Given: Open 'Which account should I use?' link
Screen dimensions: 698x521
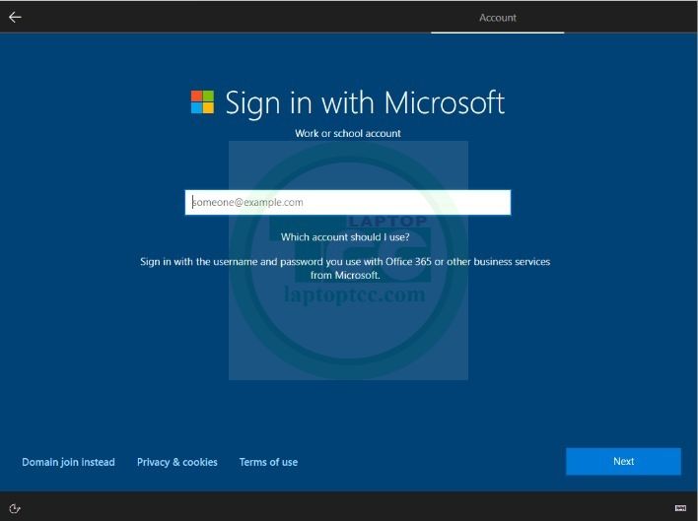Looking at the screenshot, I should [345, 237].
